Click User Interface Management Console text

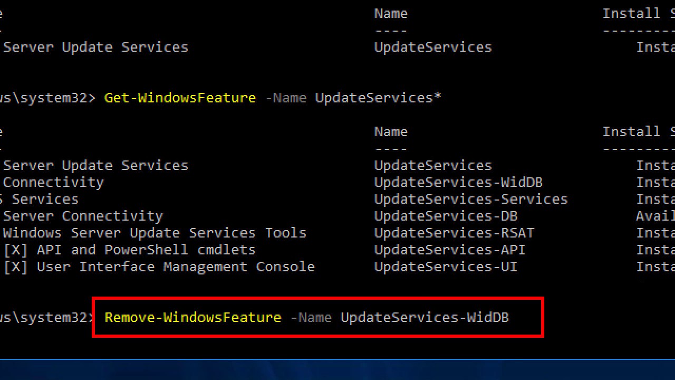click(176, 267)
